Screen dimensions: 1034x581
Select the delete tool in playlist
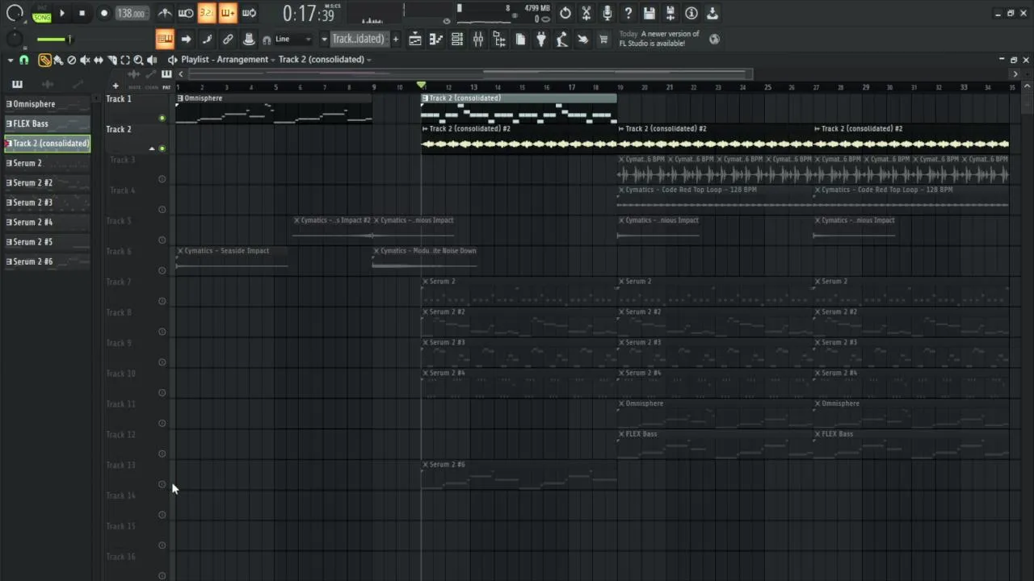coord(71,60)
